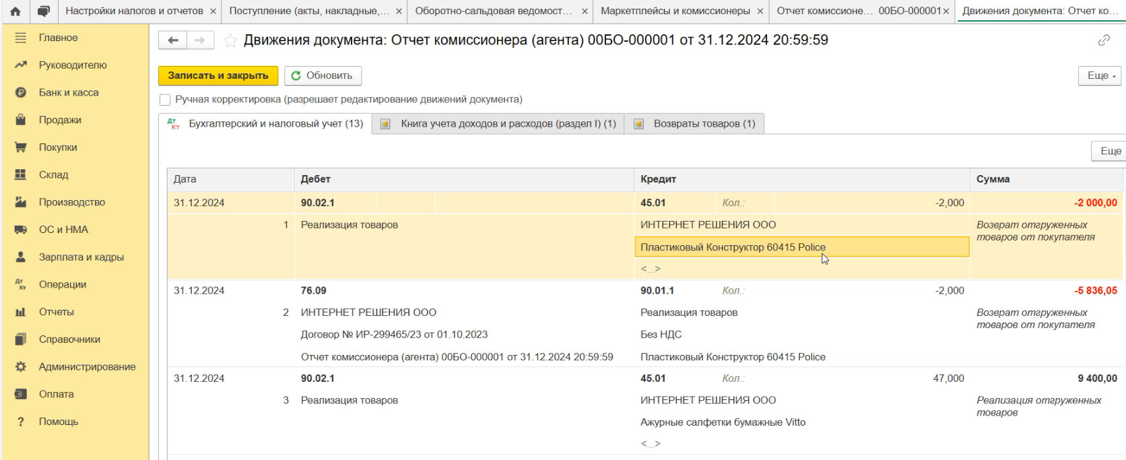Image resolution: width=1126 pixels, height=460 pixels.
Task: Open the Еще menu above the table
Action: (1110, 151)
